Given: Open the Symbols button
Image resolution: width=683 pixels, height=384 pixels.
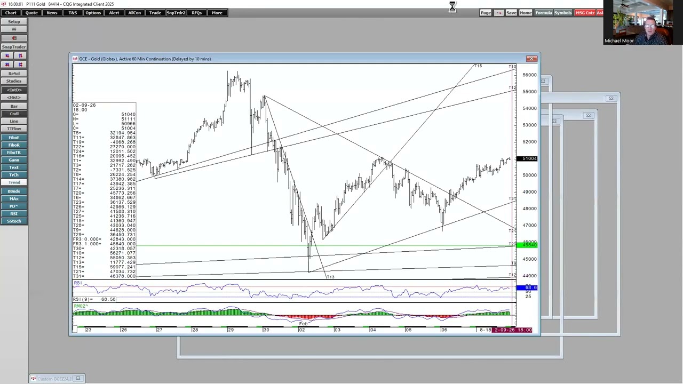Looking at the screenshot, I should (x=562, y=13).
